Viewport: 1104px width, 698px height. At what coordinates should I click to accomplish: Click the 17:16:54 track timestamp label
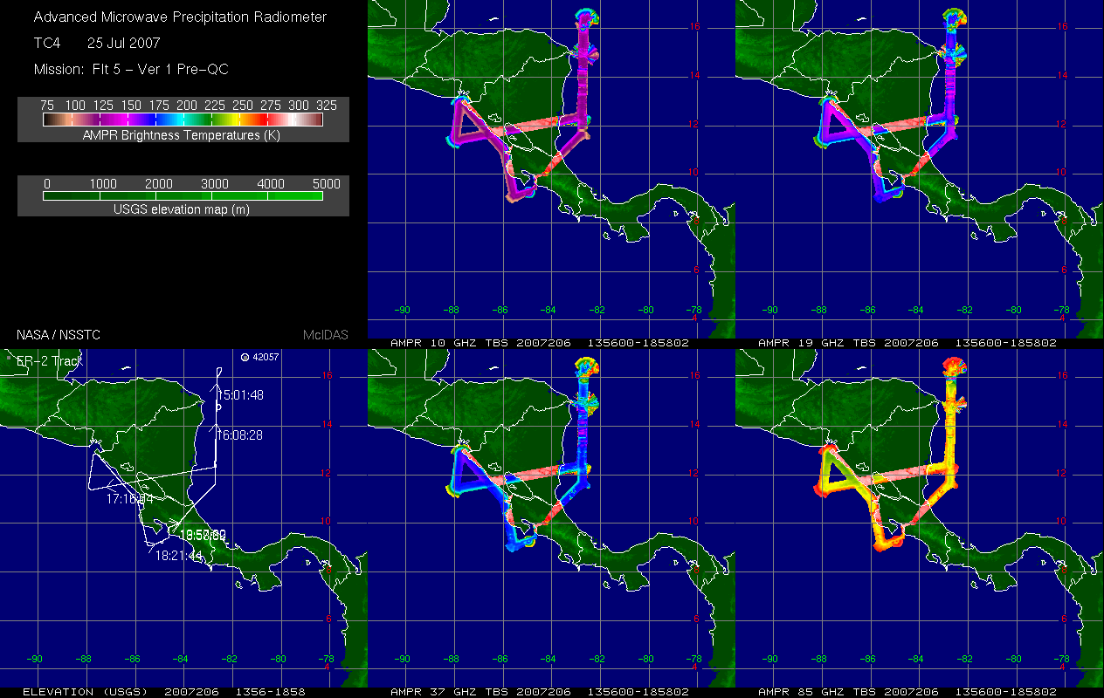pos(130,499)
